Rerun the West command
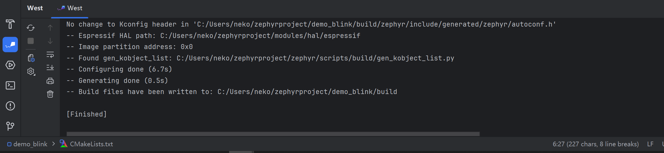The image size is (664, 153). (x=31, y=28)
